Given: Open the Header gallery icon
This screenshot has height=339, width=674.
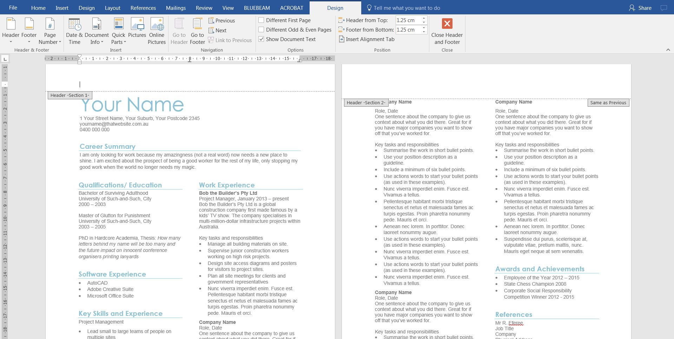Looking at the screenshot, I should tap(11, 24).
